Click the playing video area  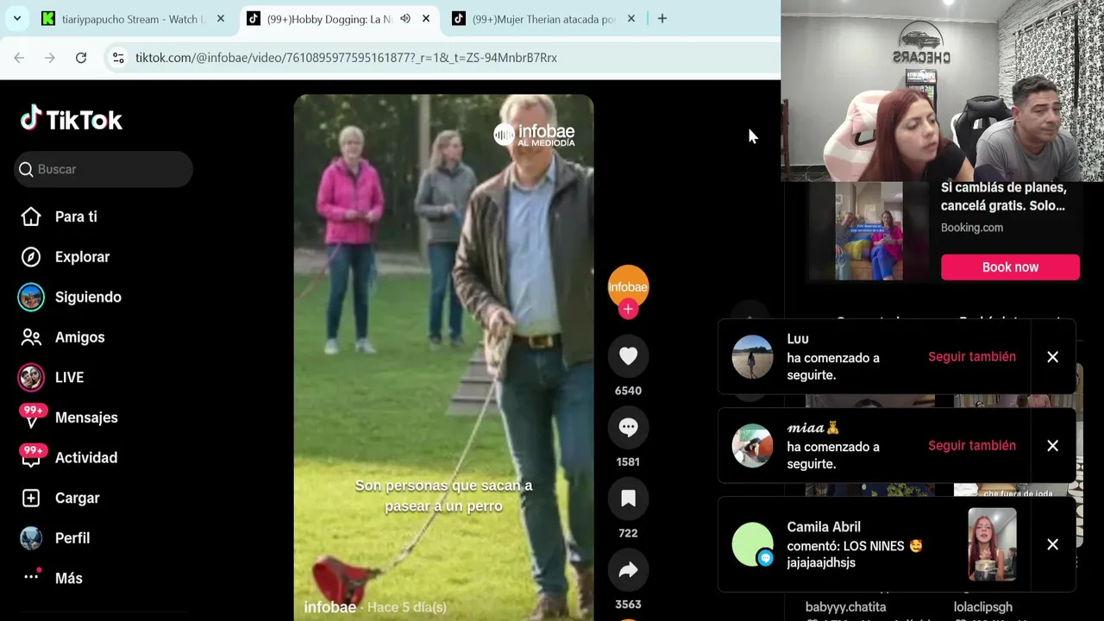[x=443, y=357]
